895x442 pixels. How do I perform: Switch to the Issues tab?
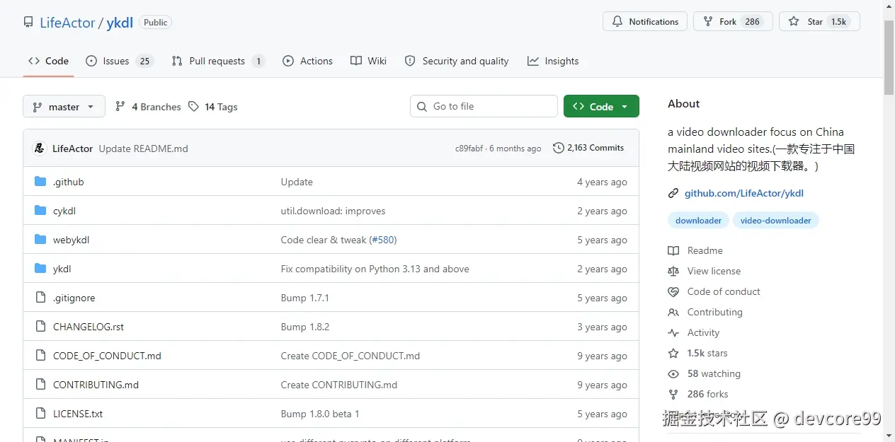[119, 61]
